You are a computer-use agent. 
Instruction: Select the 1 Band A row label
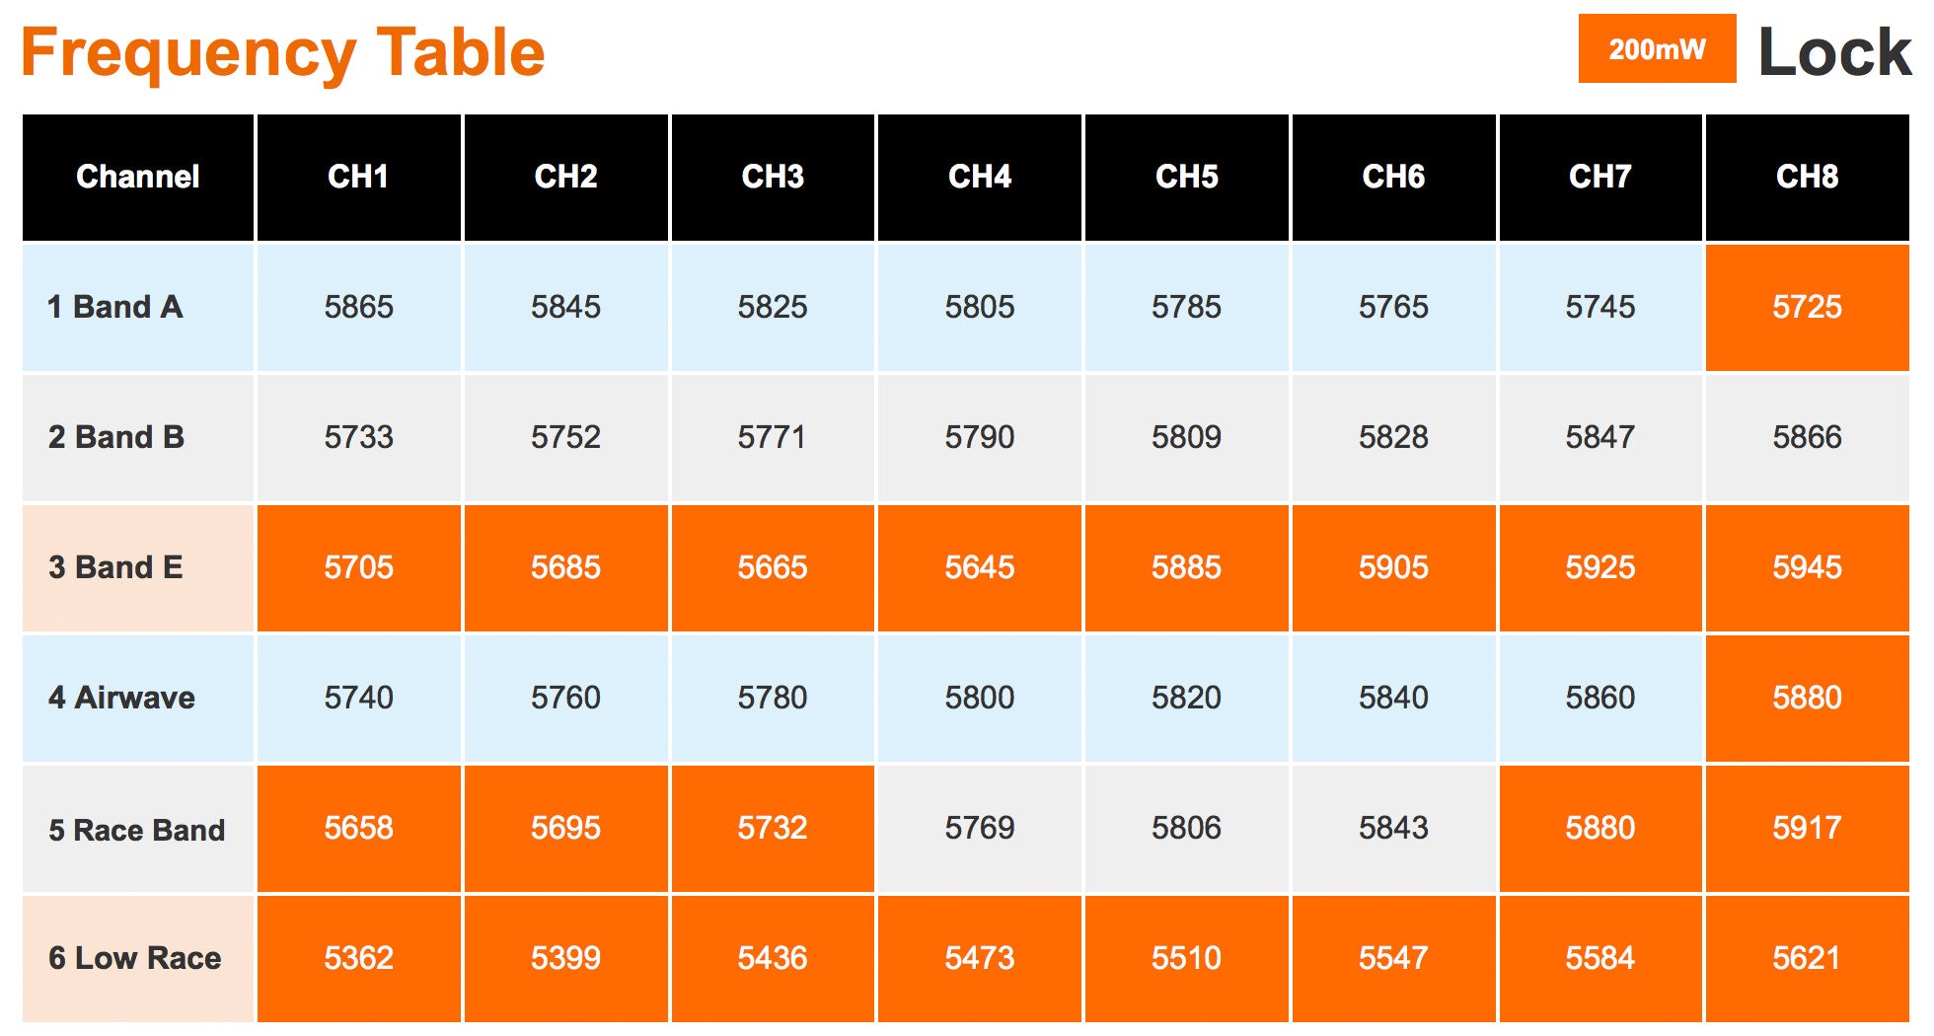[x=115, y=307]
